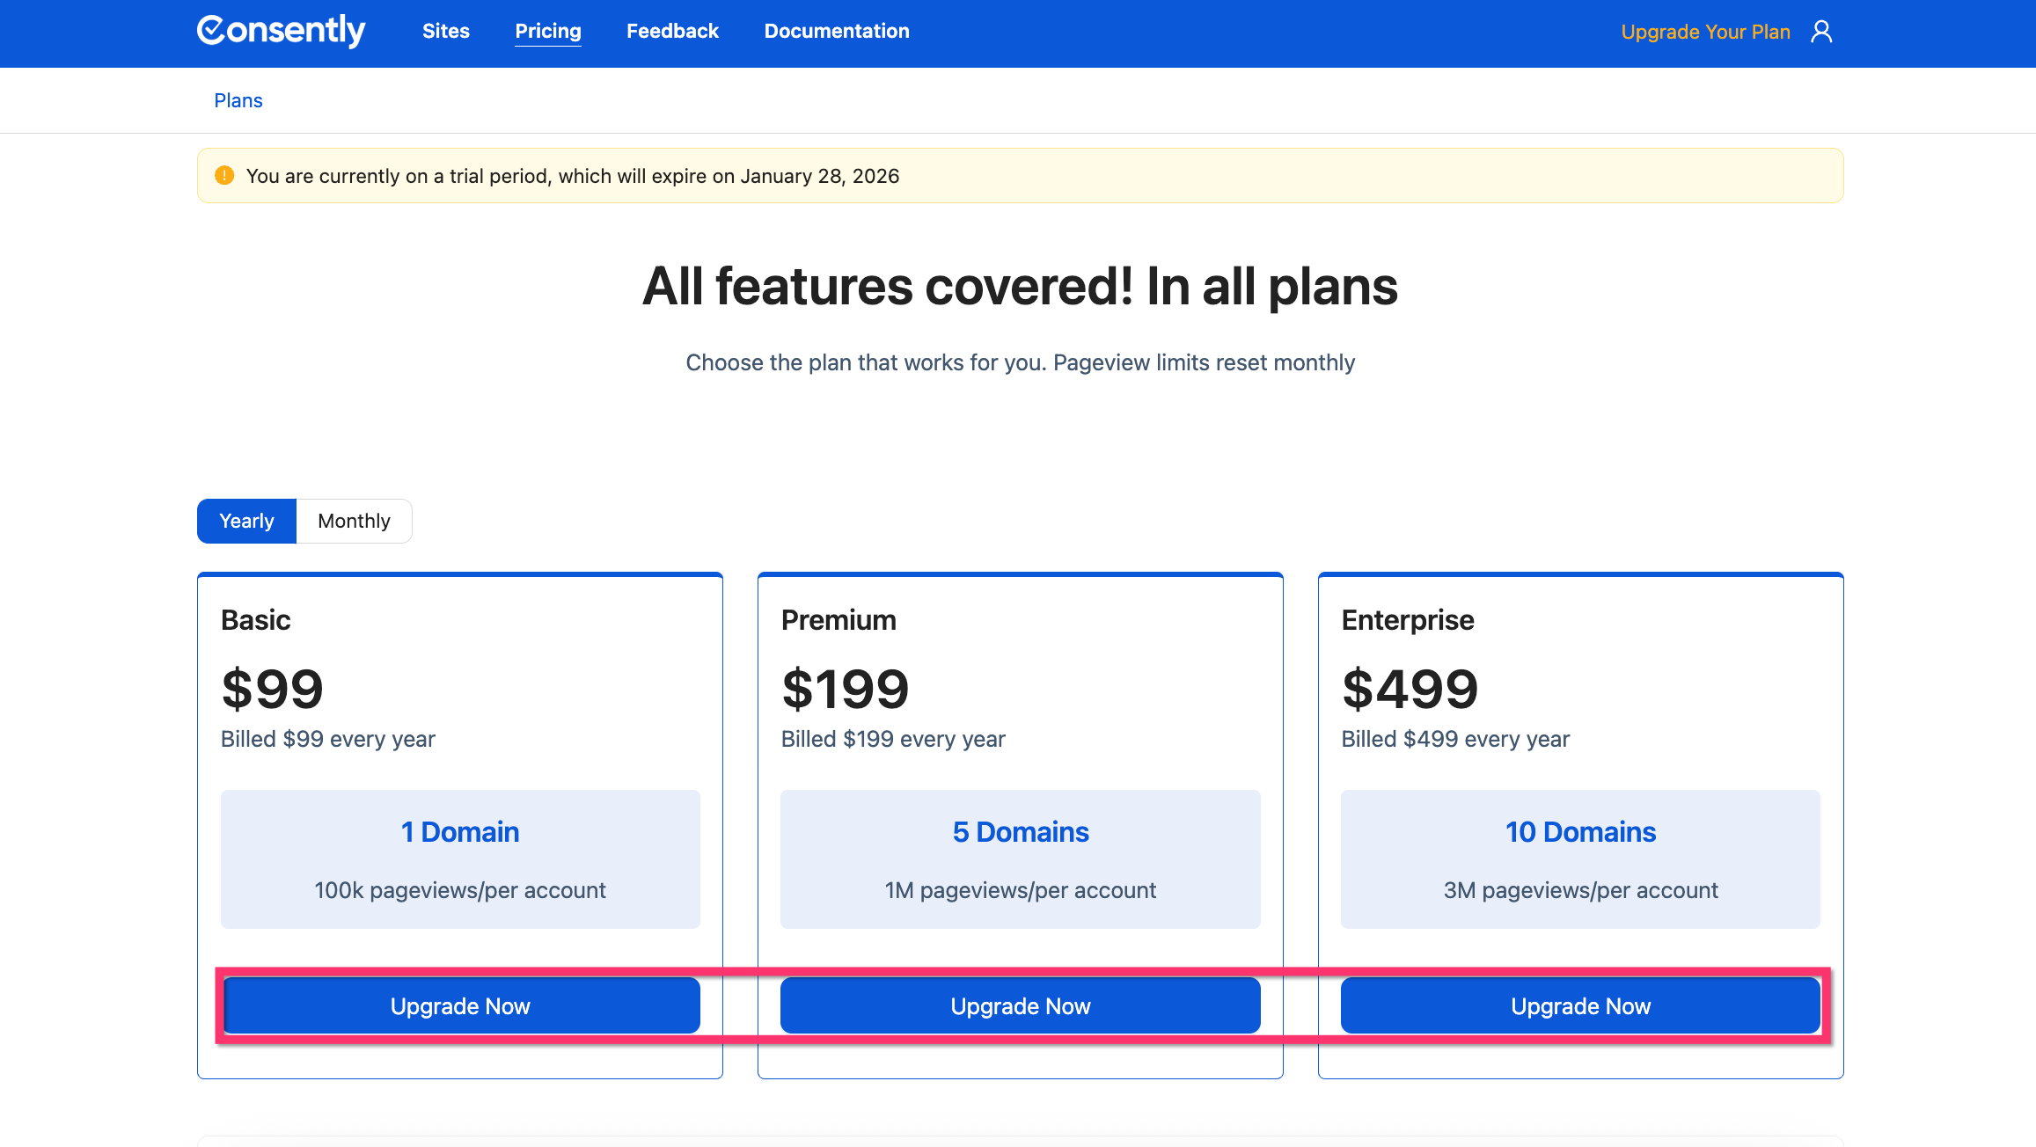Select Yearly billing toggle

click(246, 521)
